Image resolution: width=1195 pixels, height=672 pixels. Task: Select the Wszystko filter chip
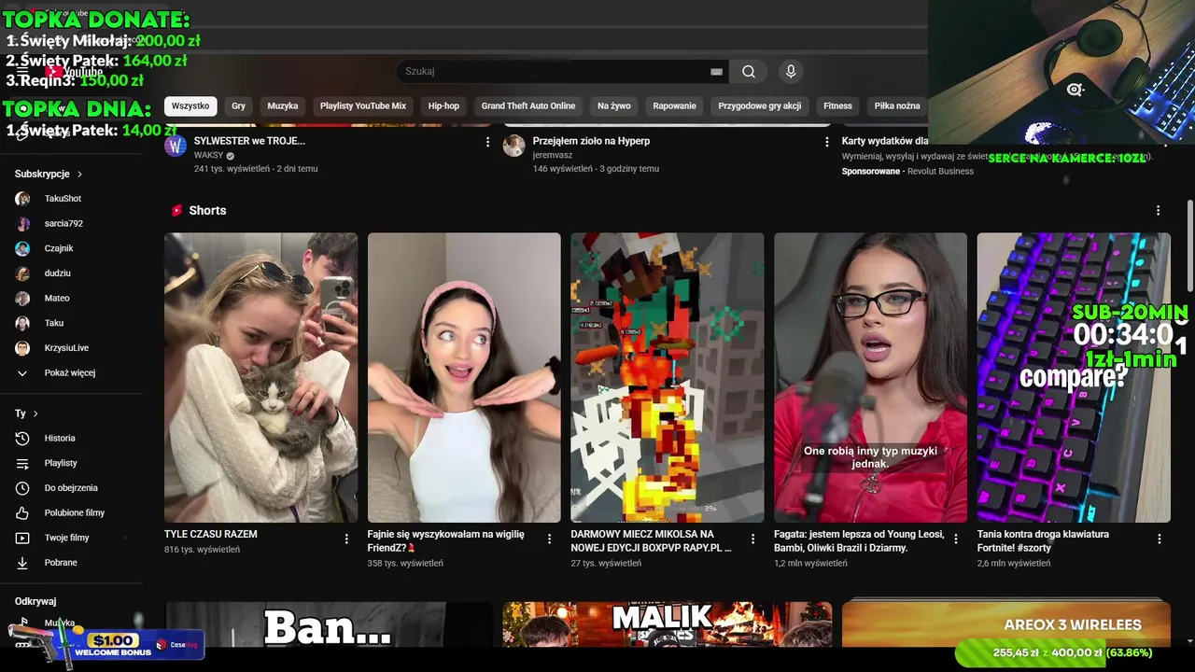click(x=190, y=106)
